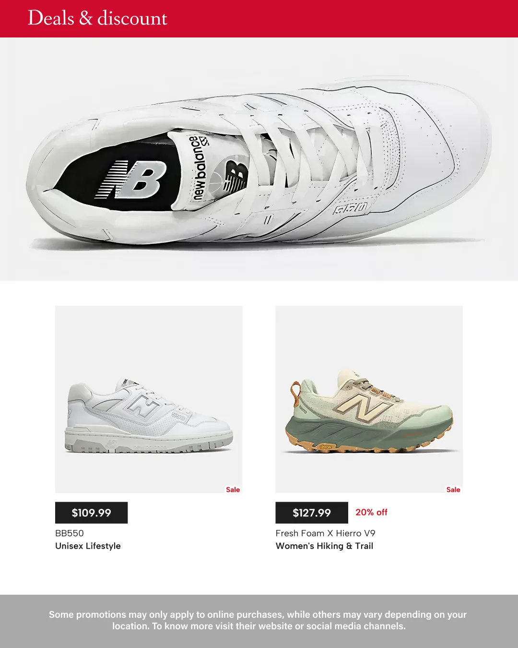Image resolution: width=518 pixels, height=648 pixels.
Task: Open the Fresh Foam X Hierro V9 name
Action: click(325, 533)
